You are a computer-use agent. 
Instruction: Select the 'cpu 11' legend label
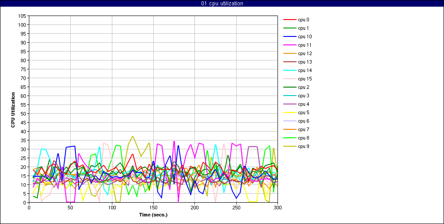(x=305, y=45)
